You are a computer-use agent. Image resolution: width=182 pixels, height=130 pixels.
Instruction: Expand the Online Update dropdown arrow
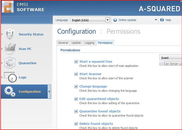[156, 20]
